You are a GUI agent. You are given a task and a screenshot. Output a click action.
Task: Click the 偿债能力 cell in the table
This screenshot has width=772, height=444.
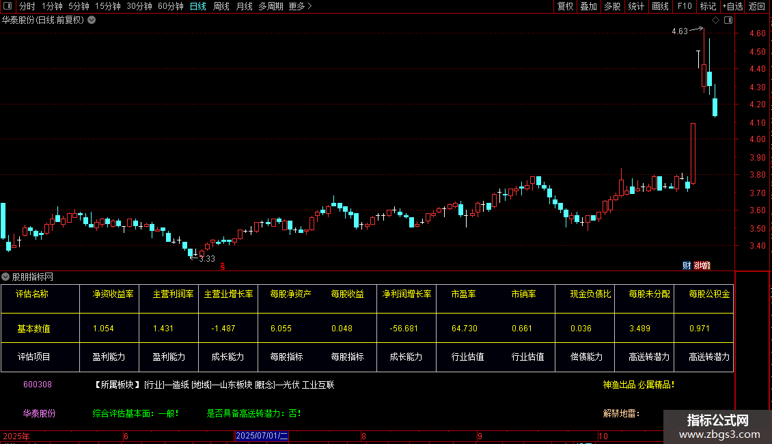click(586, 357)
